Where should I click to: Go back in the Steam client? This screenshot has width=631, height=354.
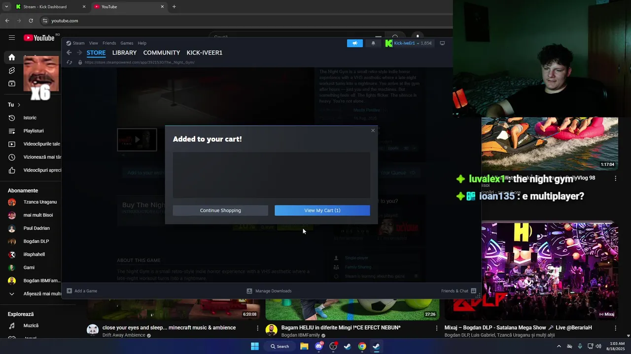pyautogui.click(x=69, y=53)
